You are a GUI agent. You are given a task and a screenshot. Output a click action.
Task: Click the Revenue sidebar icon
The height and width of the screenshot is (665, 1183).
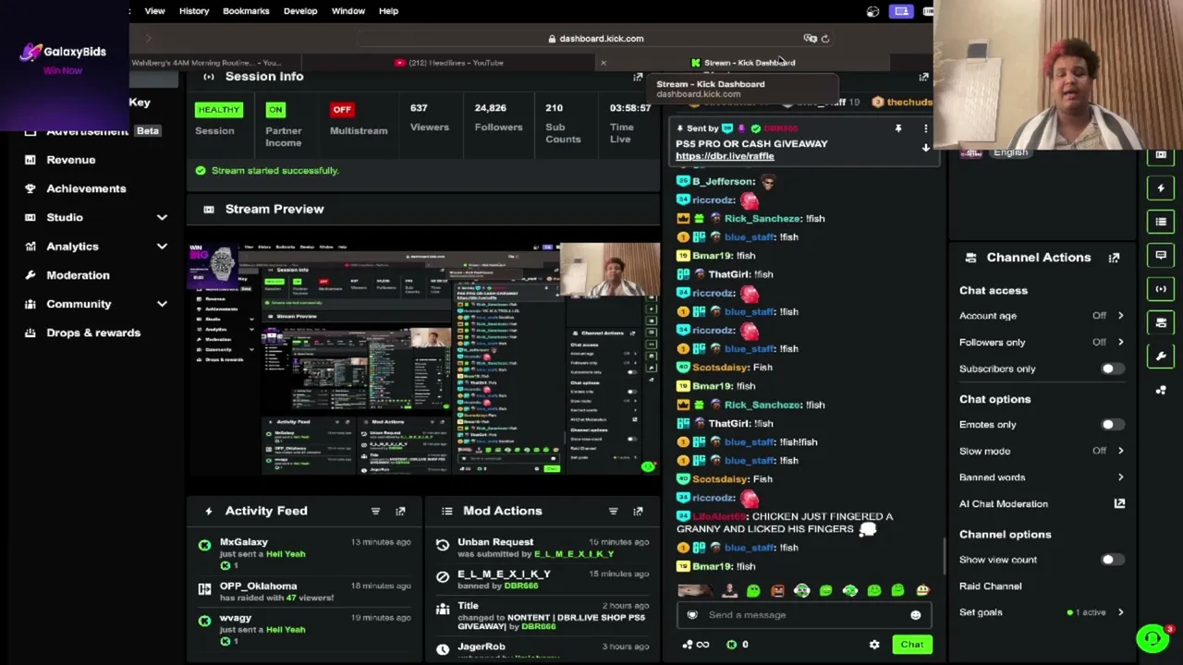coord(30,160)
